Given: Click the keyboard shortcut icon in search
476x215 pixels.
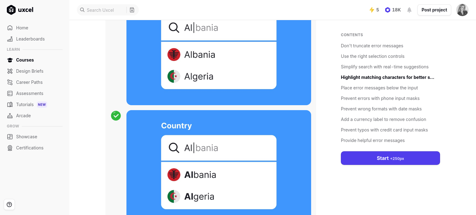Looking at the screenshot, I should 132,10.
